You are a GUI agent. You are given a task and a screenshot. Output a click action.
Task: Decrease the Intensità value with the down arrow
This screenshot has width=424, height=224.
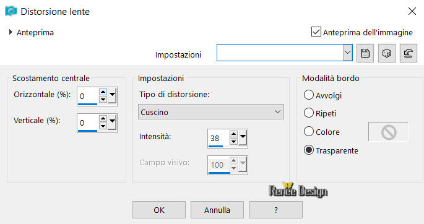[x=233, y=141]
